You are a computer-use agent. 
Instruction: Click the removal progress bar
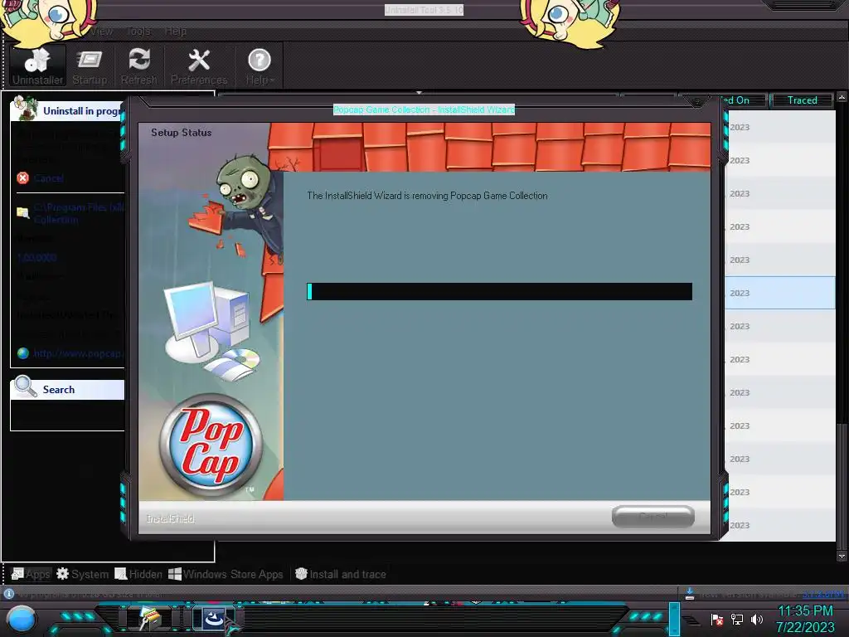(499, 291)
